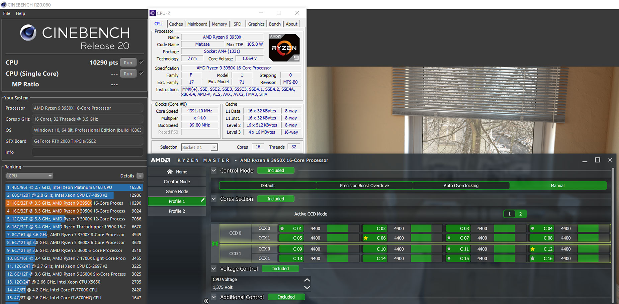
Task: Click the Ryzen 9 logo in CPU-Z
Action: pyautogui.click(x=284, y=47)
